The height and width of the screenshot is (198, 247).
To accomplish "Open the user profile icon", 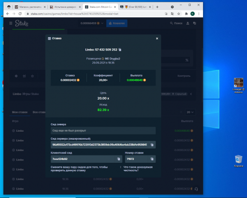I will click(x=188, y=23).
